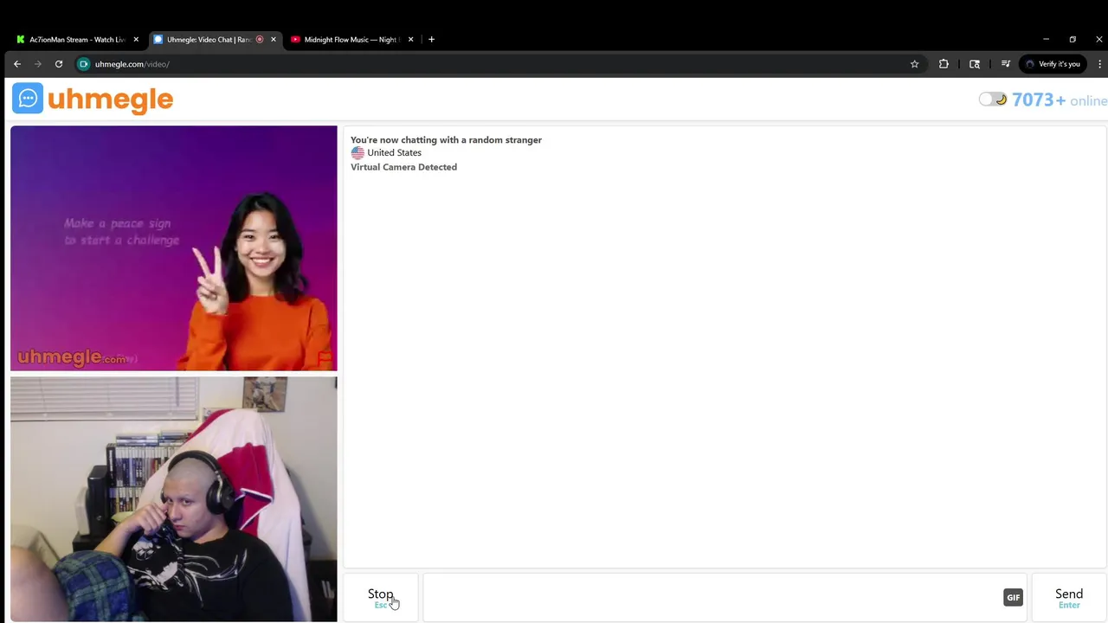Switch to the Midnight Flow Music tab
The height and width of the screenshot is (623, 1108).
click(351, 39)
